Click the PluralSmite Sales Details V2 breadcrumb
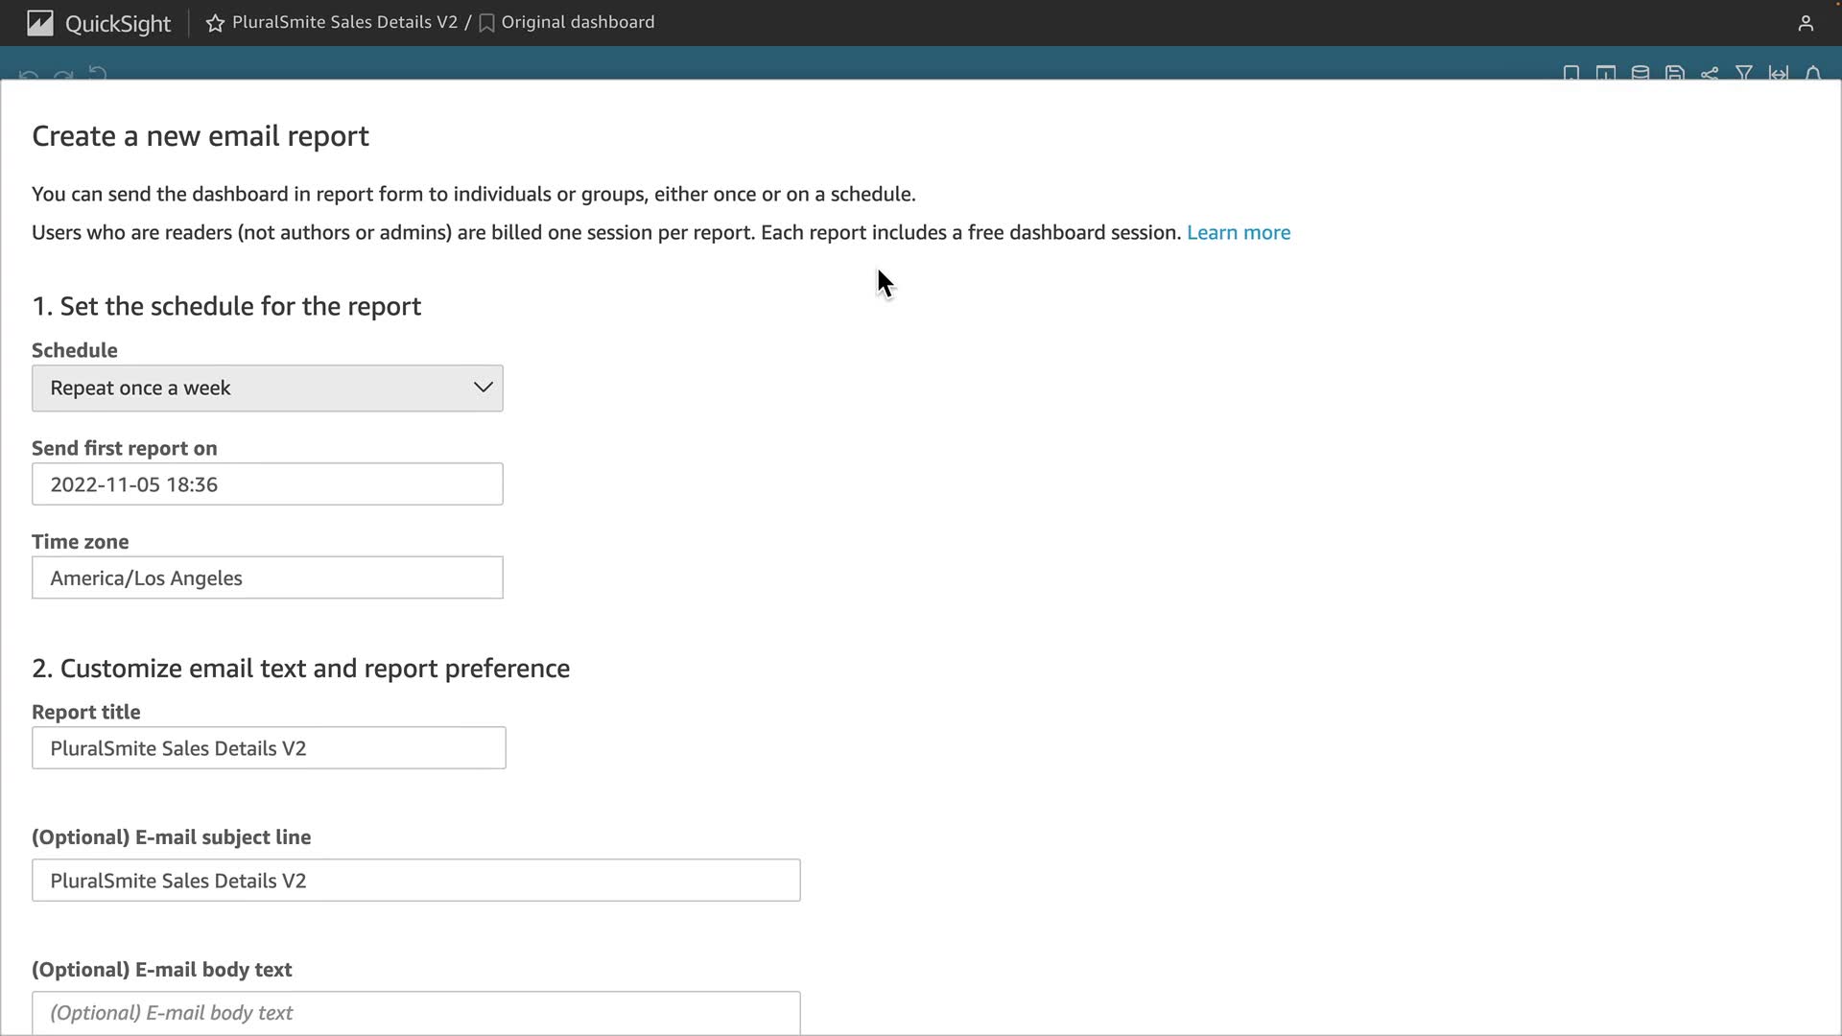 (x=344, y=22)
